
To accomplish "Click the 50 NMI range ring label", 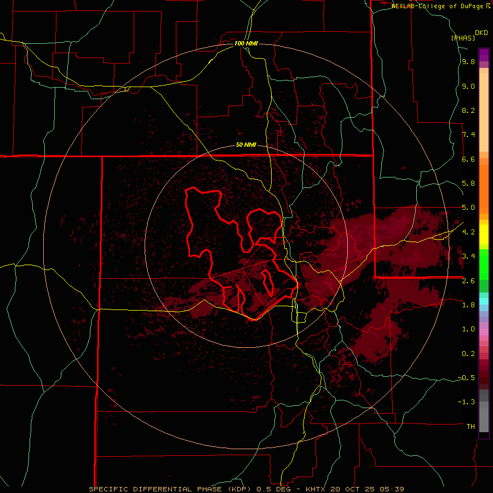I will click(x=246, y=145).
